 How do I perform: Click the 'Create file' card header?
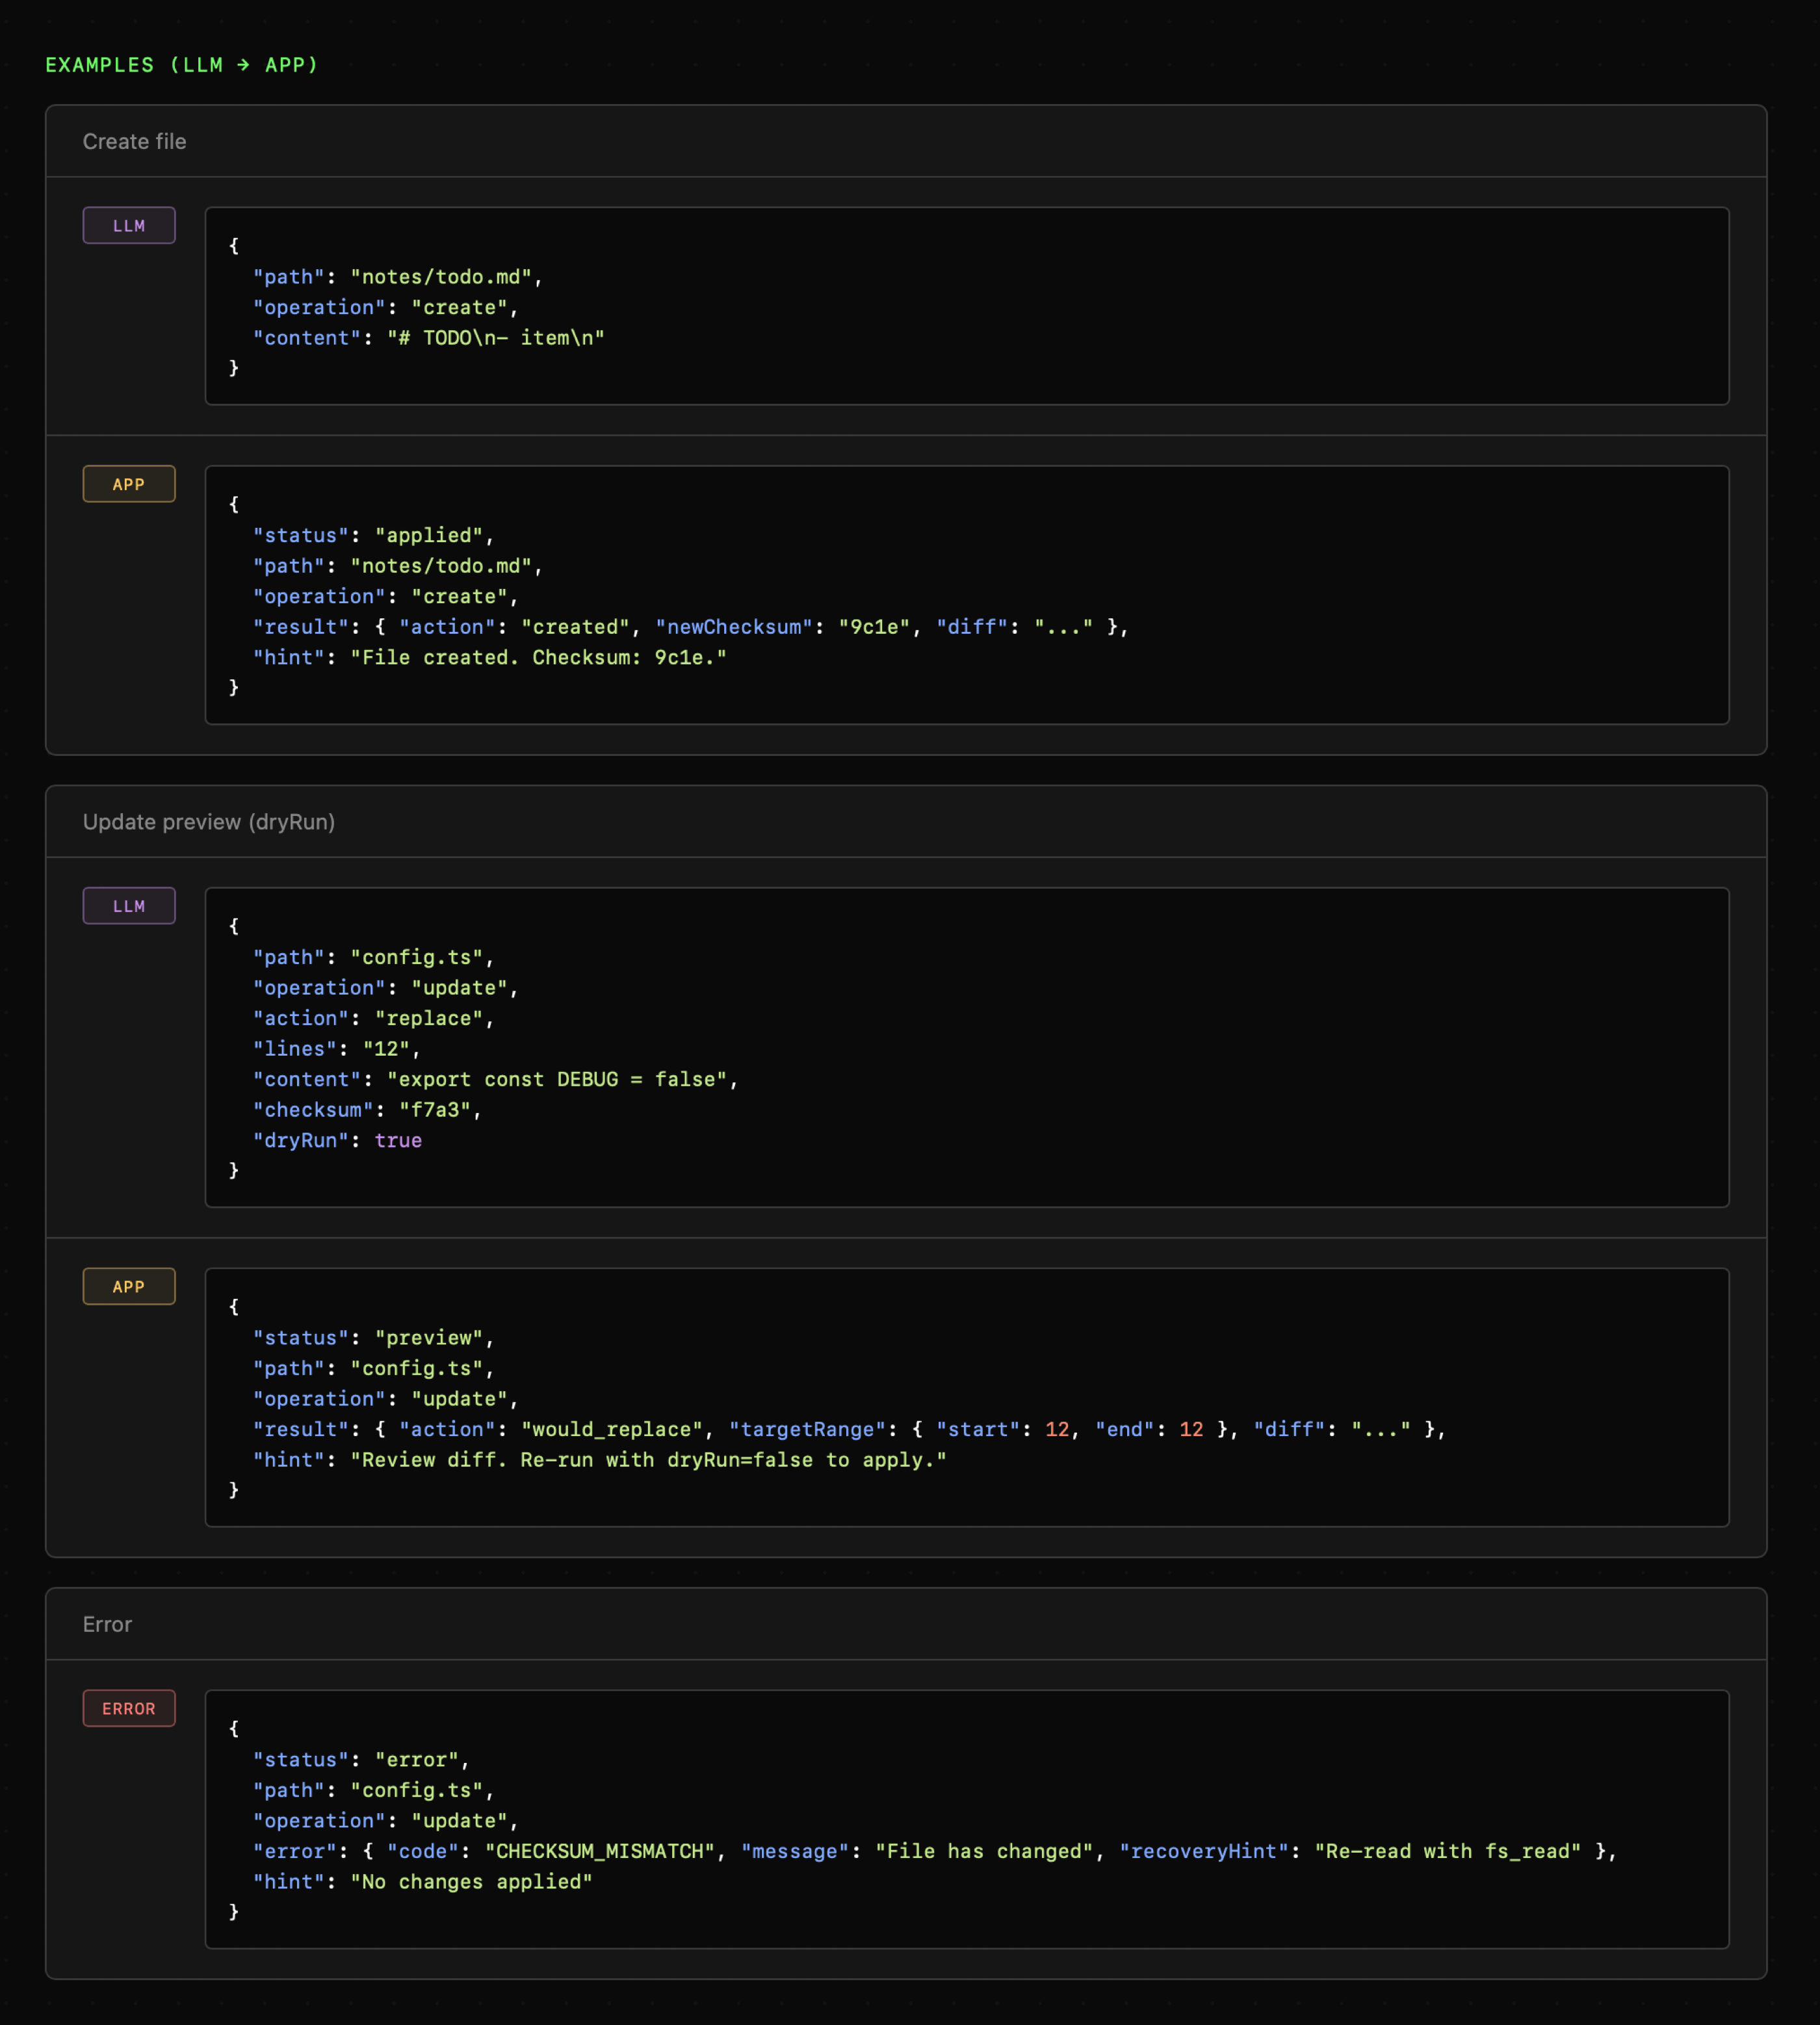click(134, 142)
